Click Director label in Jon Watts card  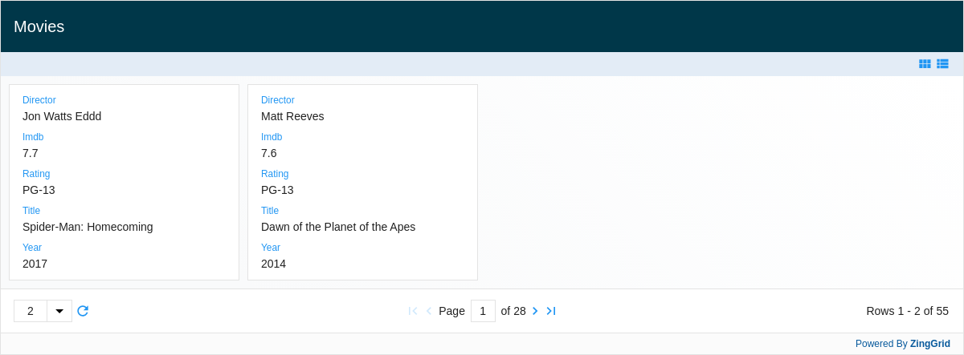(39, 100)
